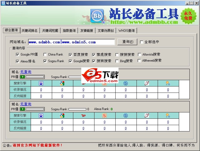Open the 关键词挖掘 tab
This screenshot has width=200, height=151.
point(50,31)
